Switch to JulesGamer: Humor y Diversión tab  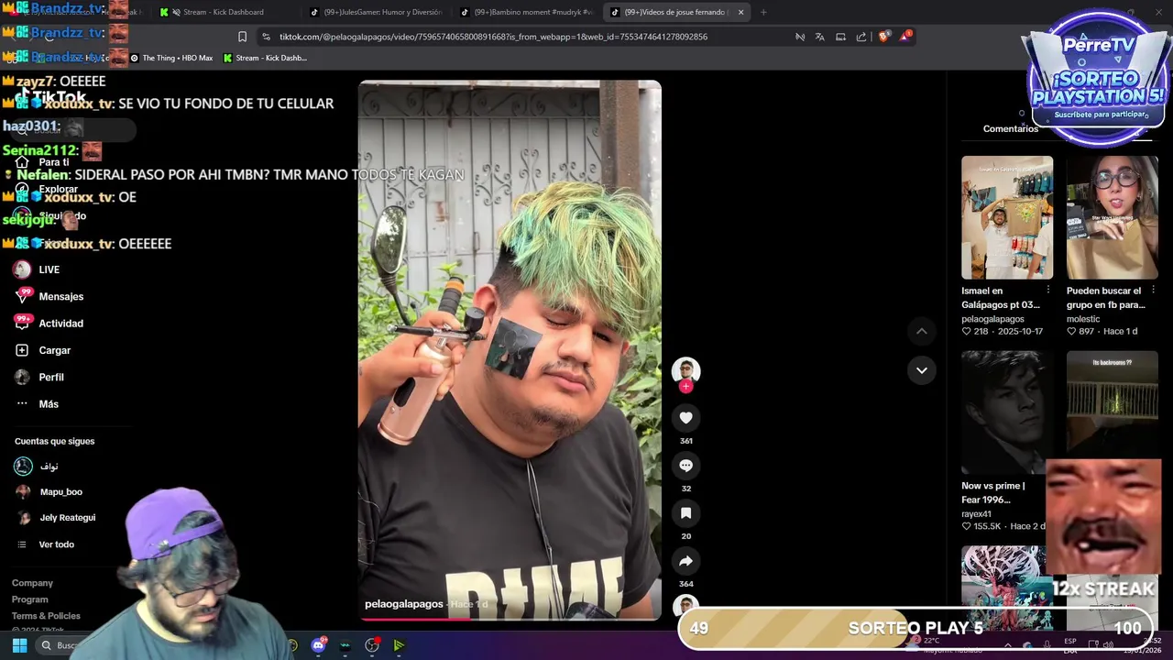[x=375, y=12]
